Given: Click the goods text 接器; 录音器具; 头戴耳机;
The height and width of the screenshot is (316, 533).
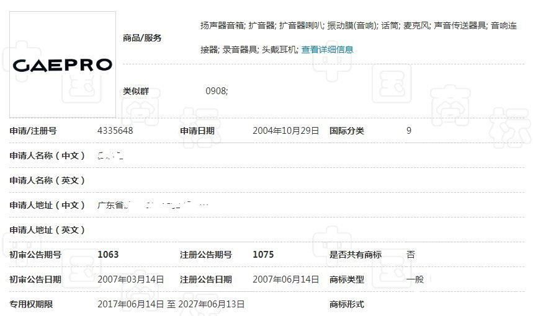Looking at the screenshot, I should pos(249,50).
